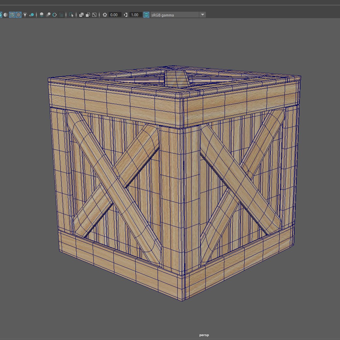This screenshot has width=340, height=340.
Task: Toggle Depth of Field icon
Action: 61,15
